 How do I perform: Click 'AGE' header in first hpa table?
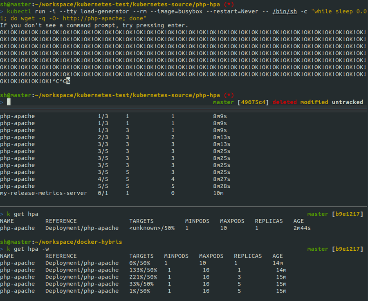298,221
